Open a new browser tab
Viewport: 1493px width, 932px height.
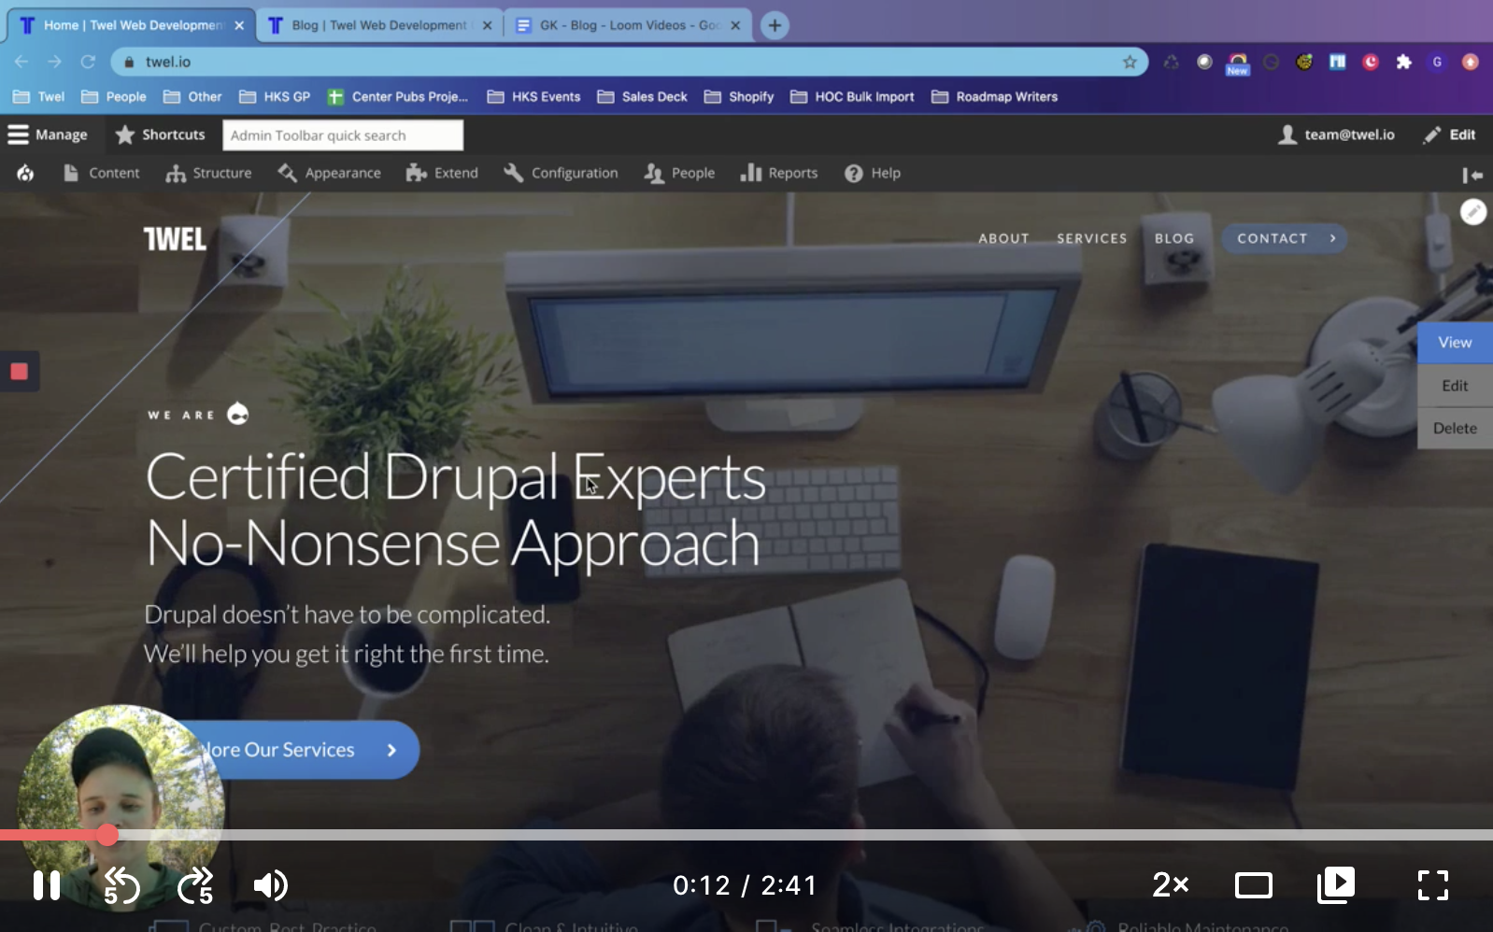(775, 25)
